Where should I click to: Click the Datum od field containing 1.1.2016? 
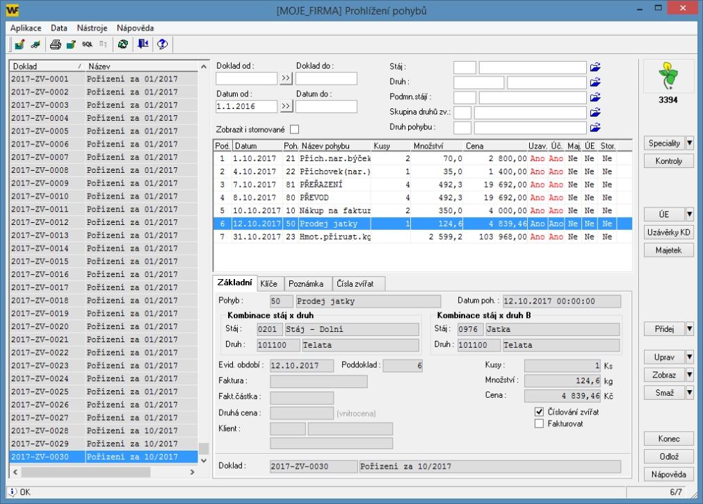coord(246,106)
